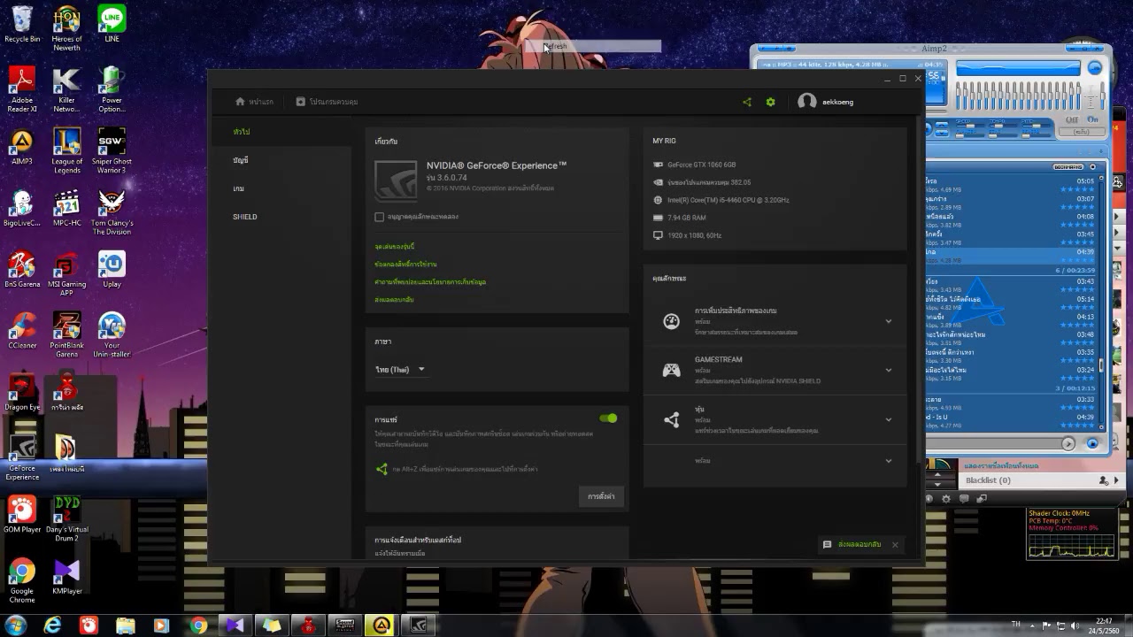Select the Aimp2 track with duration 05:05
Viewport: 1133px width, 637px height.
pos(1010,185)
